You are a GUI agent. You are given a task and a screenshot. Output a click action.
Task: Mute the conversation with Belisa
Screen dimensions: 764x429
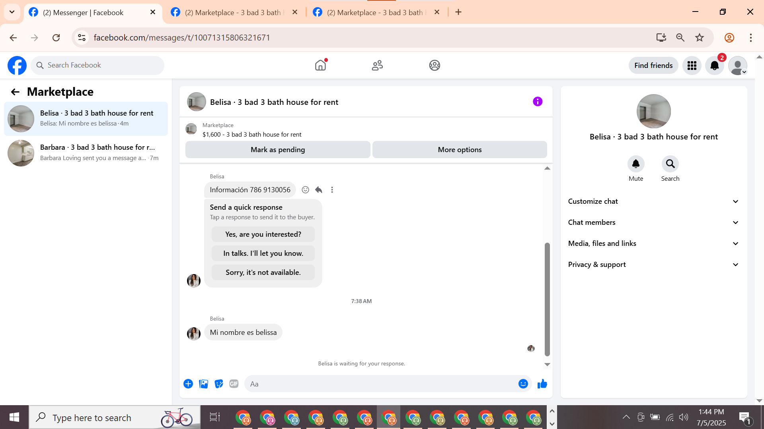point(635,164)
